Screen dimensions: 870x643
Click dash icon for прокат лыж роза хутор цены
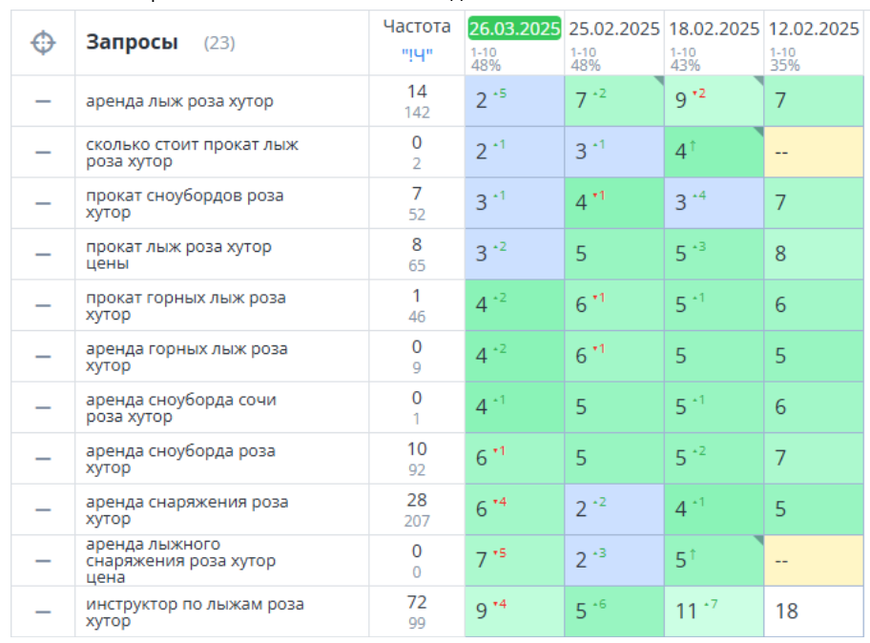pos(43,255)
